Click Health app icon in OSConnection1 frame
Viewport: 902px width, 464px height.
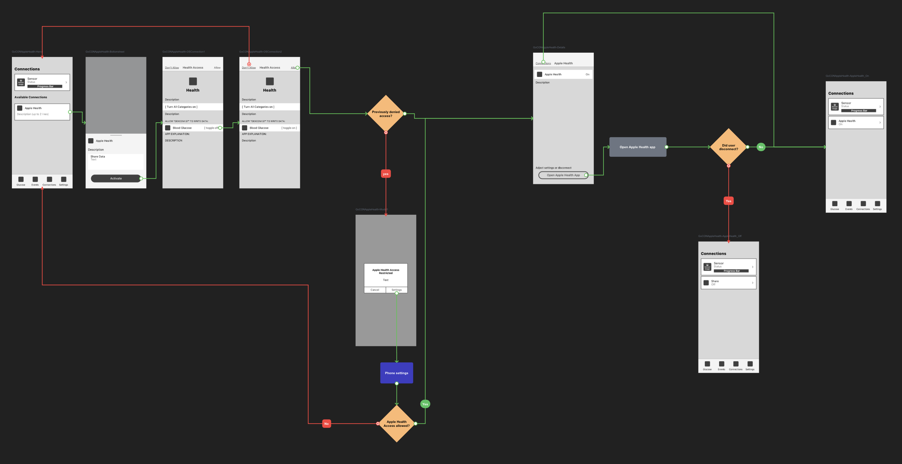click(x=193, y=81)
